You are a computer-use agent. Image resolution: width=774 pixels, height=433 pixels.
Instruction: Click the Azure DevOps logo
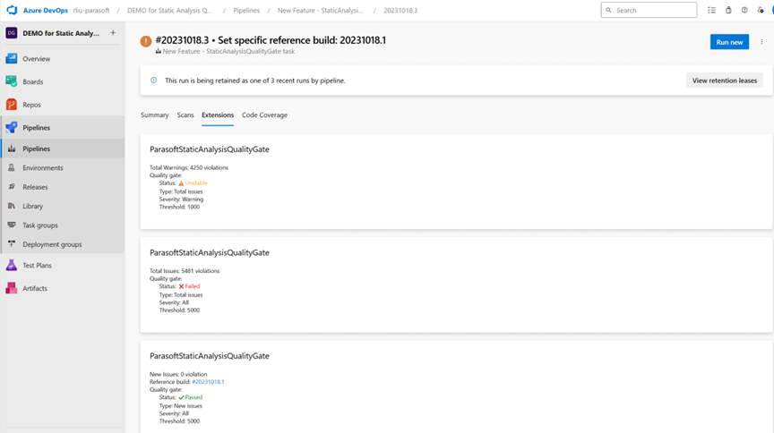(x=12, y=10)
